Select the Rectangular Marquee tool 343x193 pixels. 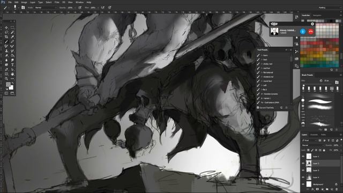tap(12, 27)
